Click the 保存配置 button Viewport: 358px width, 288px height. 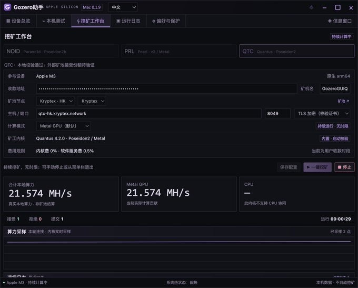pos(289,167)
